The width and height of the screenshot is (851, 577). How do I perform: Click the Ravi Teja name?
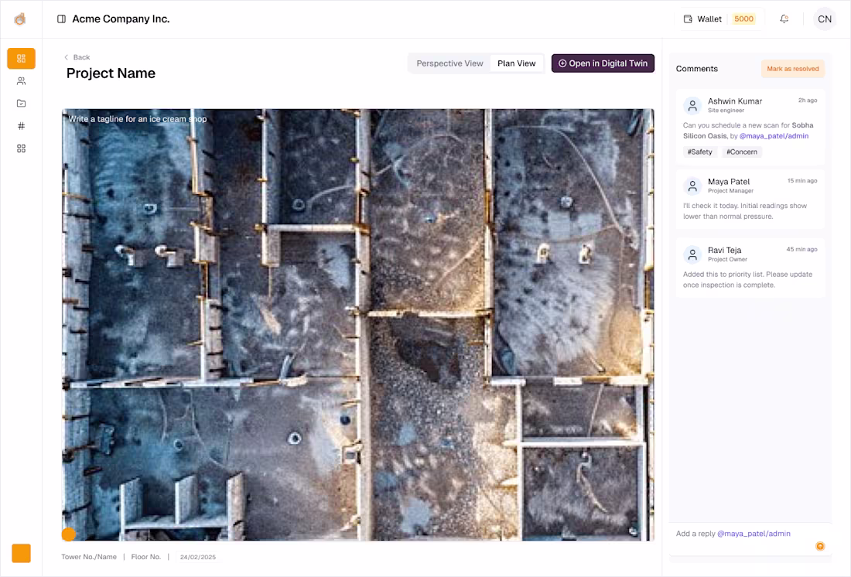point(724,251)
